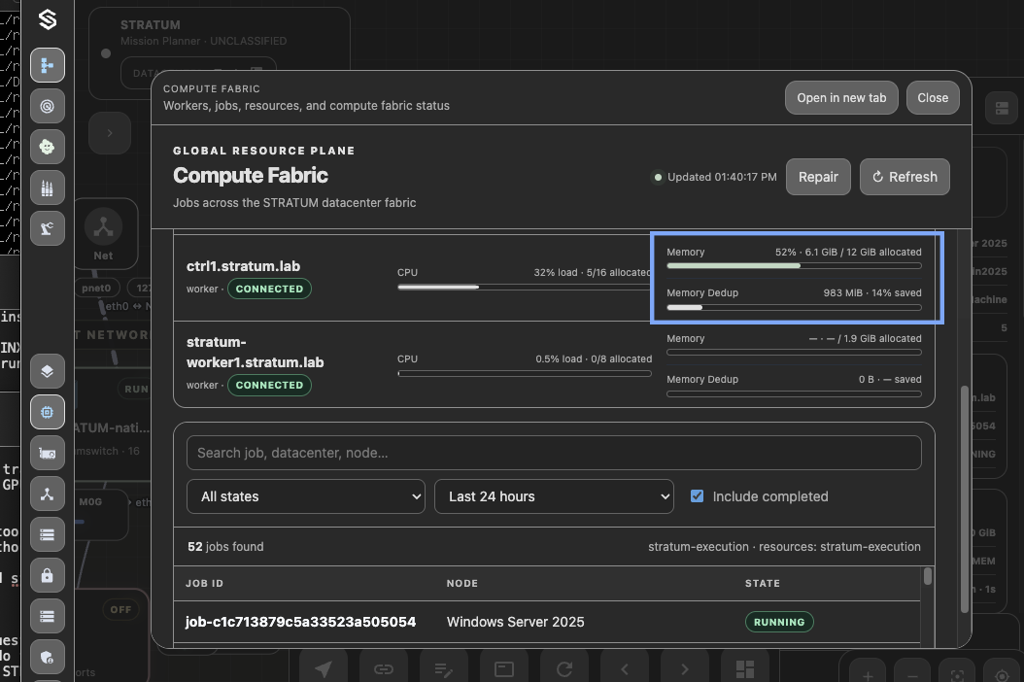Click the NODE column header
1024x682 pixels.
pos(461,583)
